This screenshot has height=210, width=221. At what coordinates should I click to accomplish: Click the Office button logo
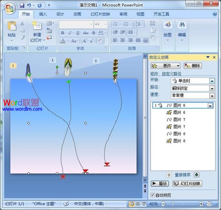(9, 7)
